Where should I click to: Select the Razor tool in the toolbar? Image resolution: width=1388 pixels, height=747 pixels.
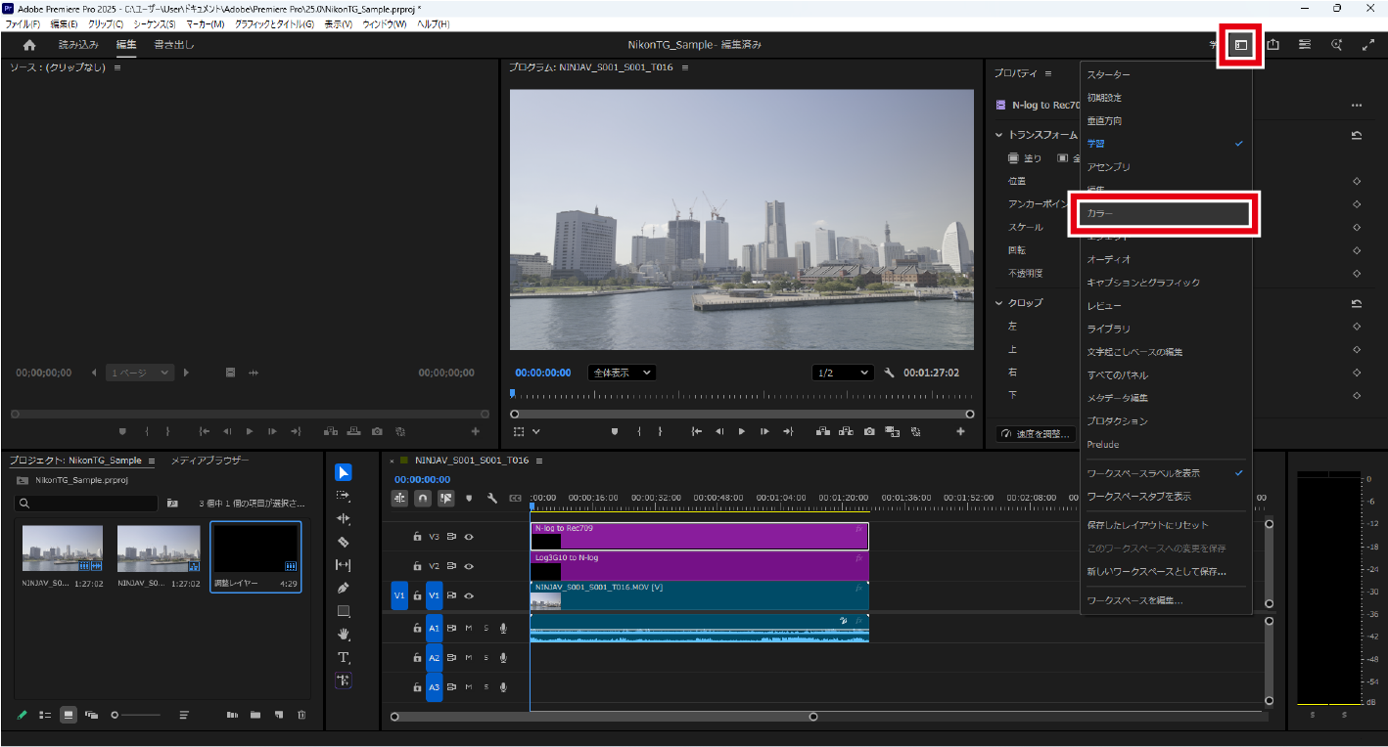pyautogui.click(x=343, y=542)
